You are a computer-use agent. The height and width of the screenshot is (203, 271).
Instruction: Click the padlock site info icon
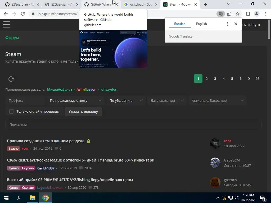pyautogui.click(x=33, y=14)
